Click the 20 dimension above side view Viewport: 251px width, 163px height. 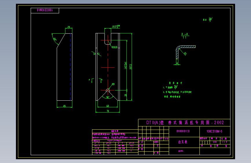69,27
